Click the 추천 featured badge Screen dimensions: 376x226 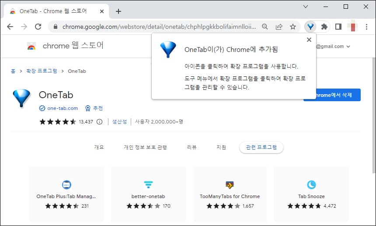coord(94,108)
